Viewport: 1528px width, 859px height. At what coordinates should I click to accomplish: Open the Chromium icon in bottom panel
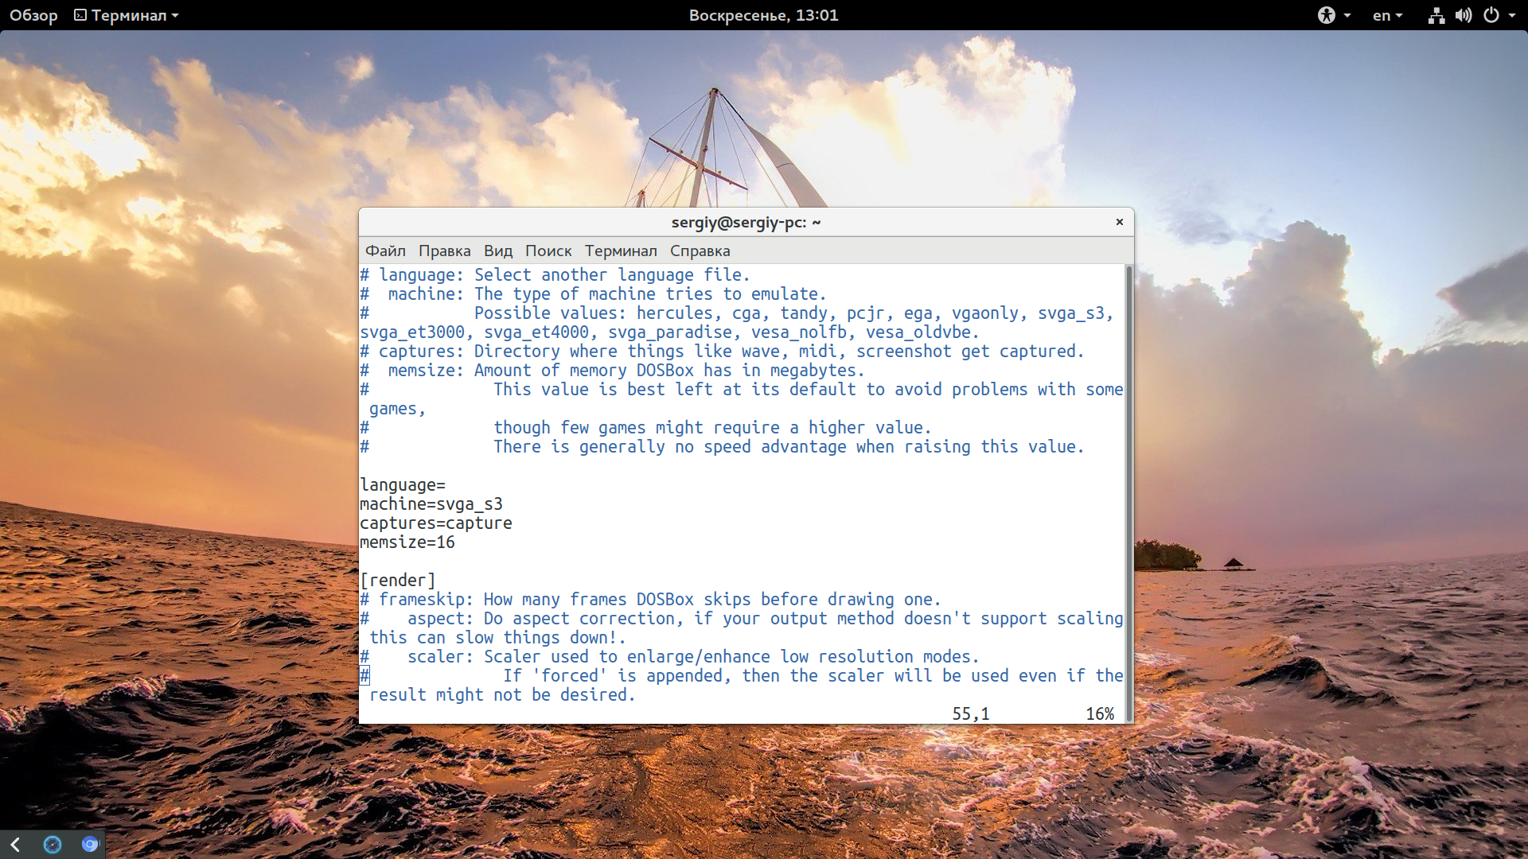click(90, 844)
